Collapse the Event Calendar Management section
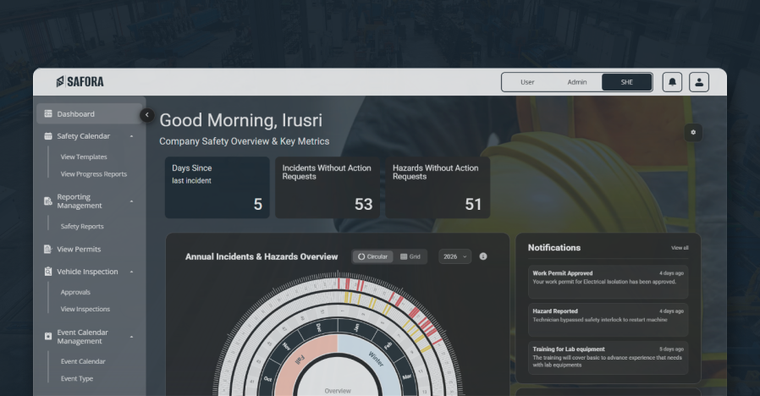 coord(131,337)
